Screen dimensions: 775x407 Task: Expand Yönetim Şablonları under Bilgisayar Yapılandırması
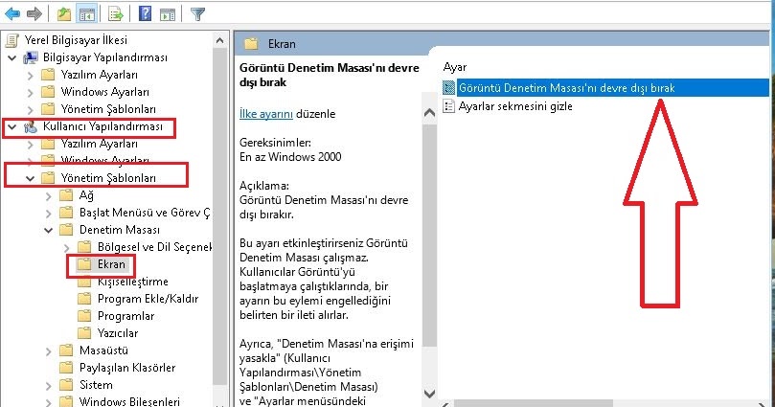pyautogui.click(x=31, y=110)
